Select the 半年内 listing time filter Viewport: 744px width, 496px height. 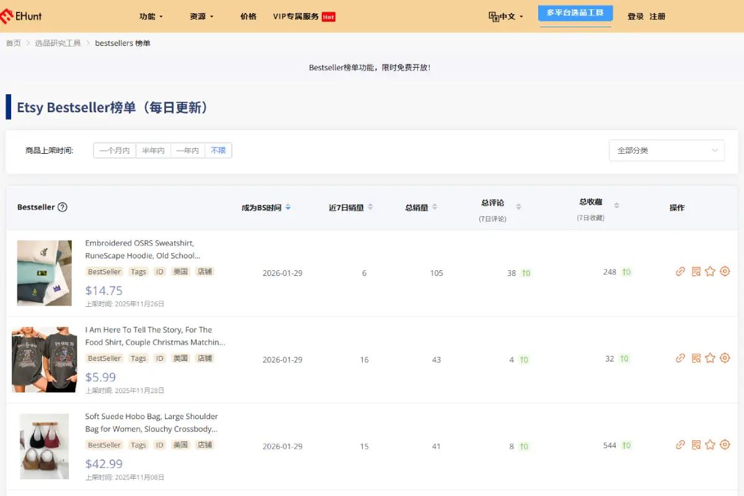tap(153, 151)
